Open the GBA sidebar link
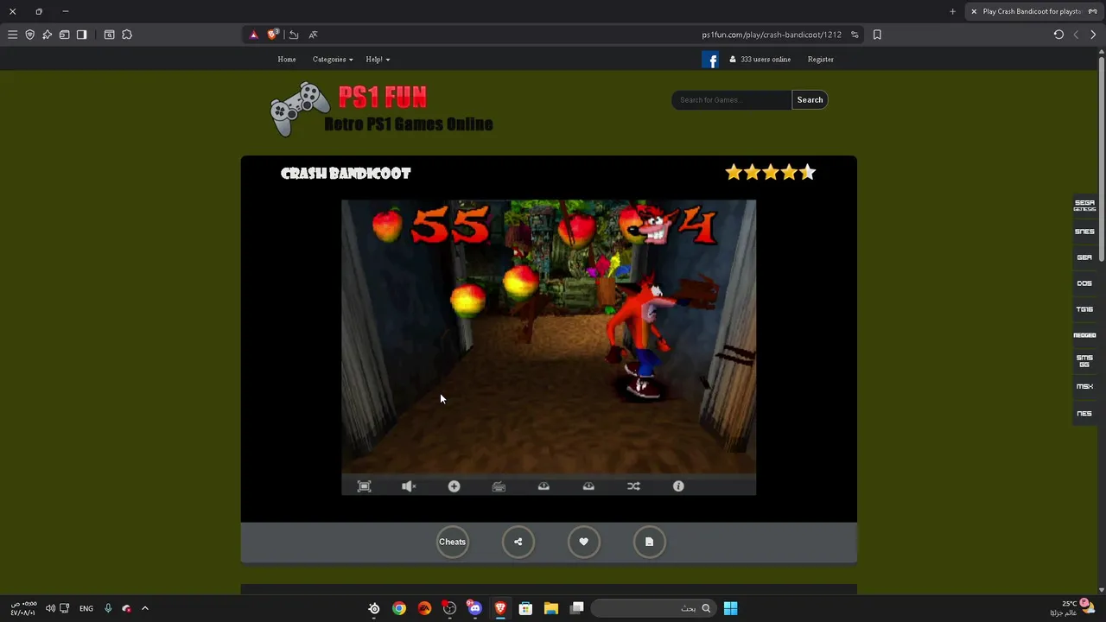 point(1084,257)
